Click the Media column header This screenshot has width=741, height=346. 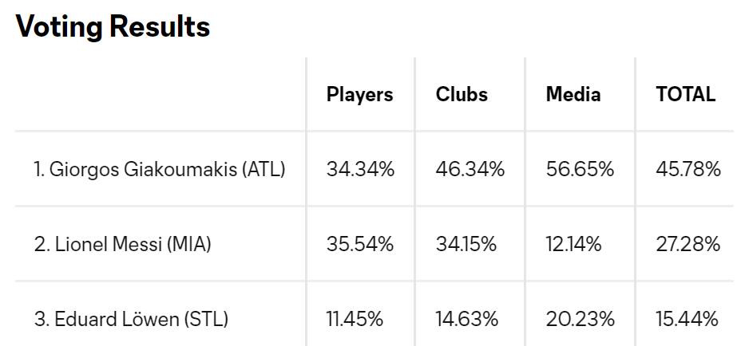(x=573, y=94)
